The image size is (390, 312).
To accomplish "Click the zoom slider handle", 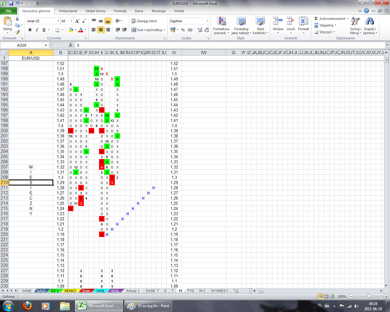I will 369,296.
